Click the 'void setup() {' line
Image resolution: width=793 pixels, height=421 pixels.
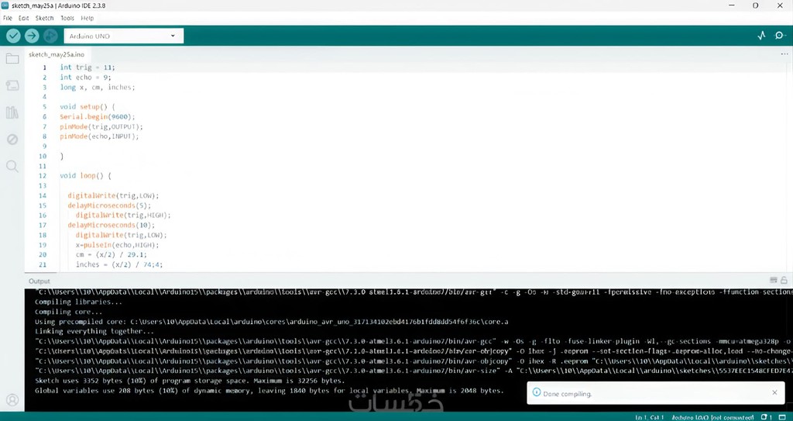(x=88, y=107)
